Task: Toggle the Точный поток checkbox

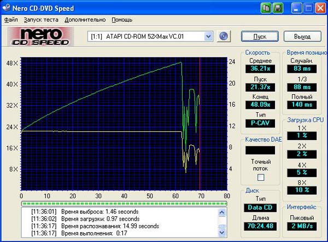Action: tap(261, 177)
